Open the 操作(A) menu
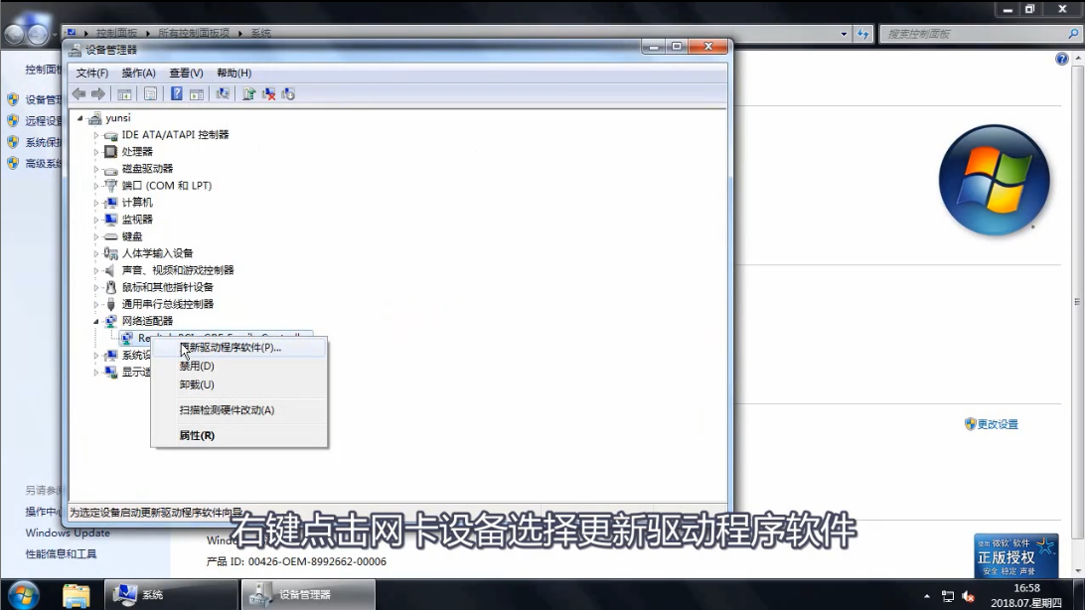Viewport: 1085px width, 610px height. tap(138, 73)
